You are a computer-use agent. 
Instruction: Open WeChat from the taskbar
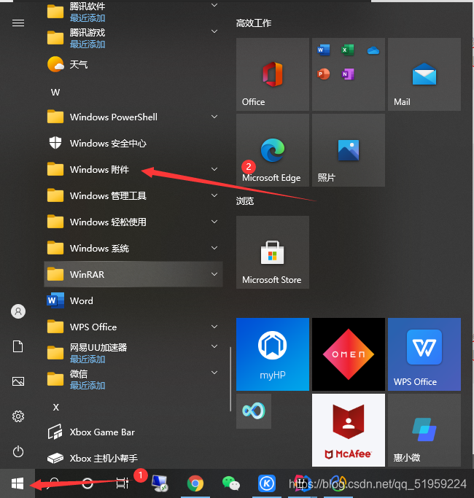pos(231,483)
